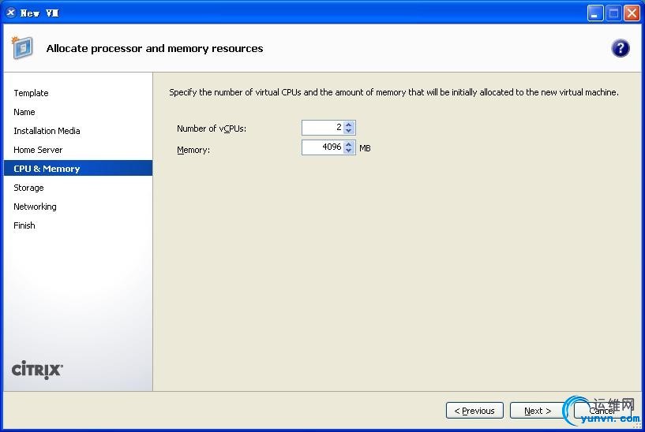The width and height of the screenshot is (645, 432).
Task: Select the Installation Media step
Action: 47,131
